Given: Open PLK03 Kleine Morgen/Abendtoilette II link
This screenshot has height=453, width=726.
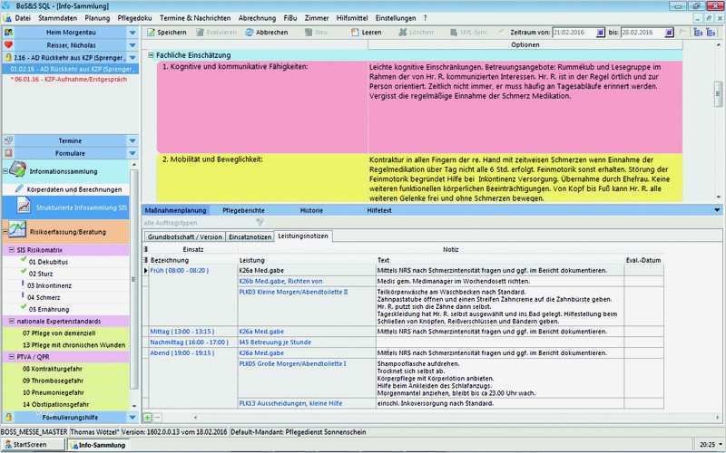Looking at the screenshot, I should [293, 292].
